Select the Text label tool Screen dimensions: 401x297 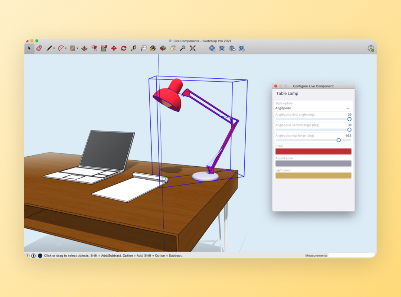pyautogui.click(x=144, y=48)
